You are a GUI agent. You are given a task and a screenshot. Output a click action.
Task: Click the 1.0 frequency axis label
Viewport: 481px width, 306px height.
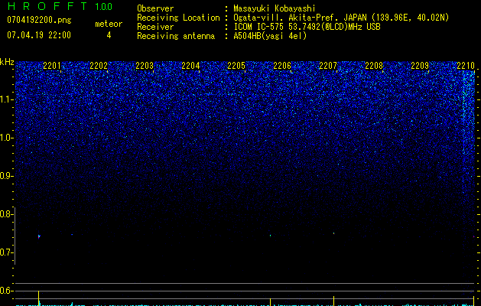click(6, 138)
